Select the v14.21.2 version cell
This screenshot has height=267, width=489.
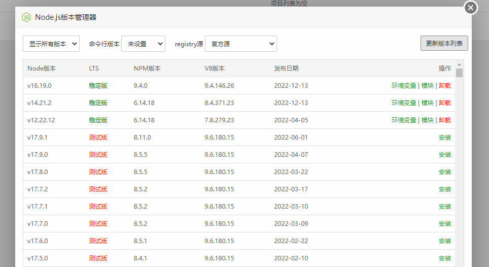pyautogui.click(x=39, y=103)
